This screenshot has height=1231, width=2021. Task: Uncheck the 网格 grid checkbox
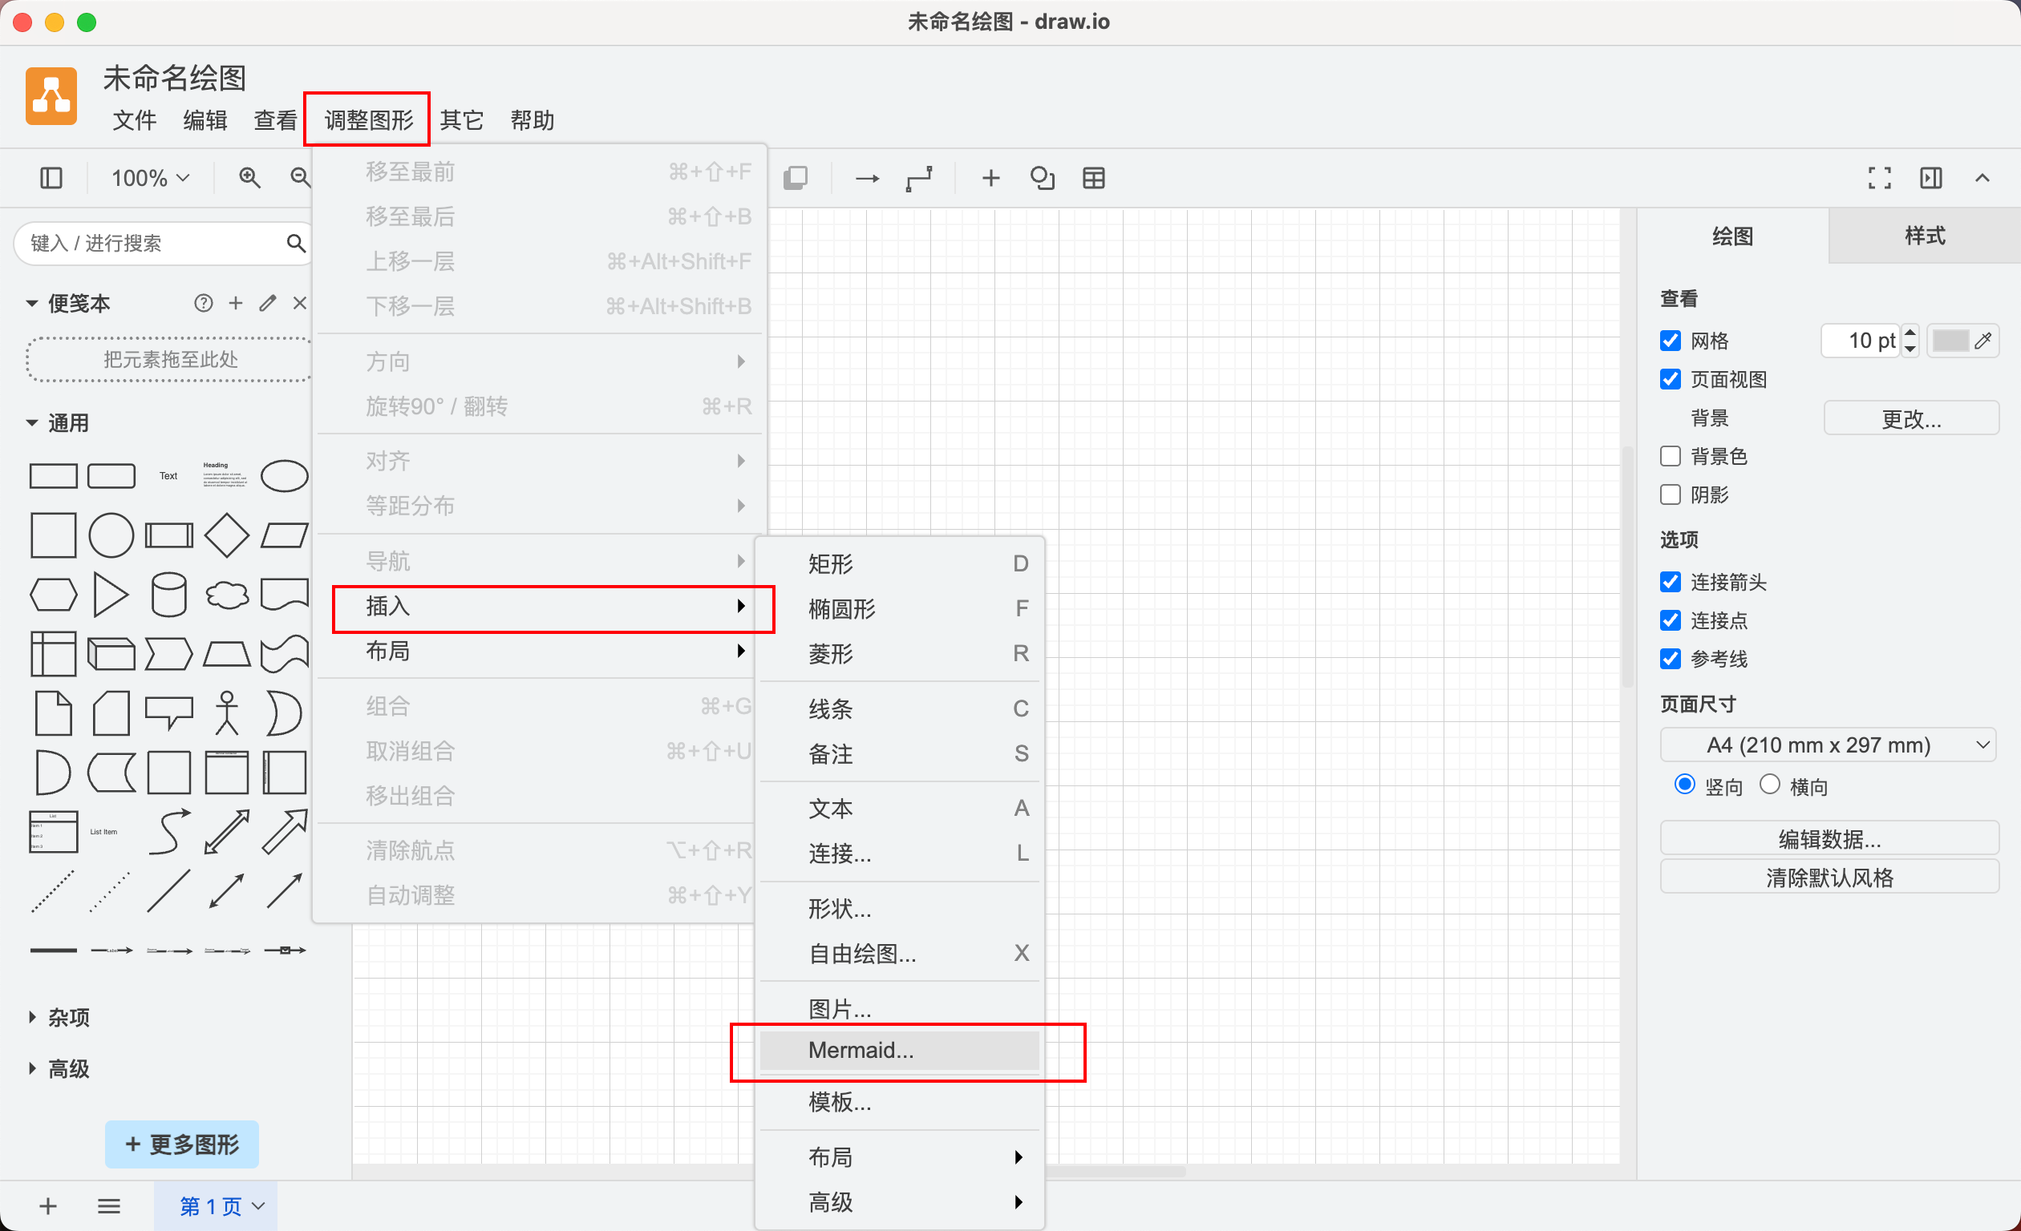pyautogui.click(x=1670, y=340)
